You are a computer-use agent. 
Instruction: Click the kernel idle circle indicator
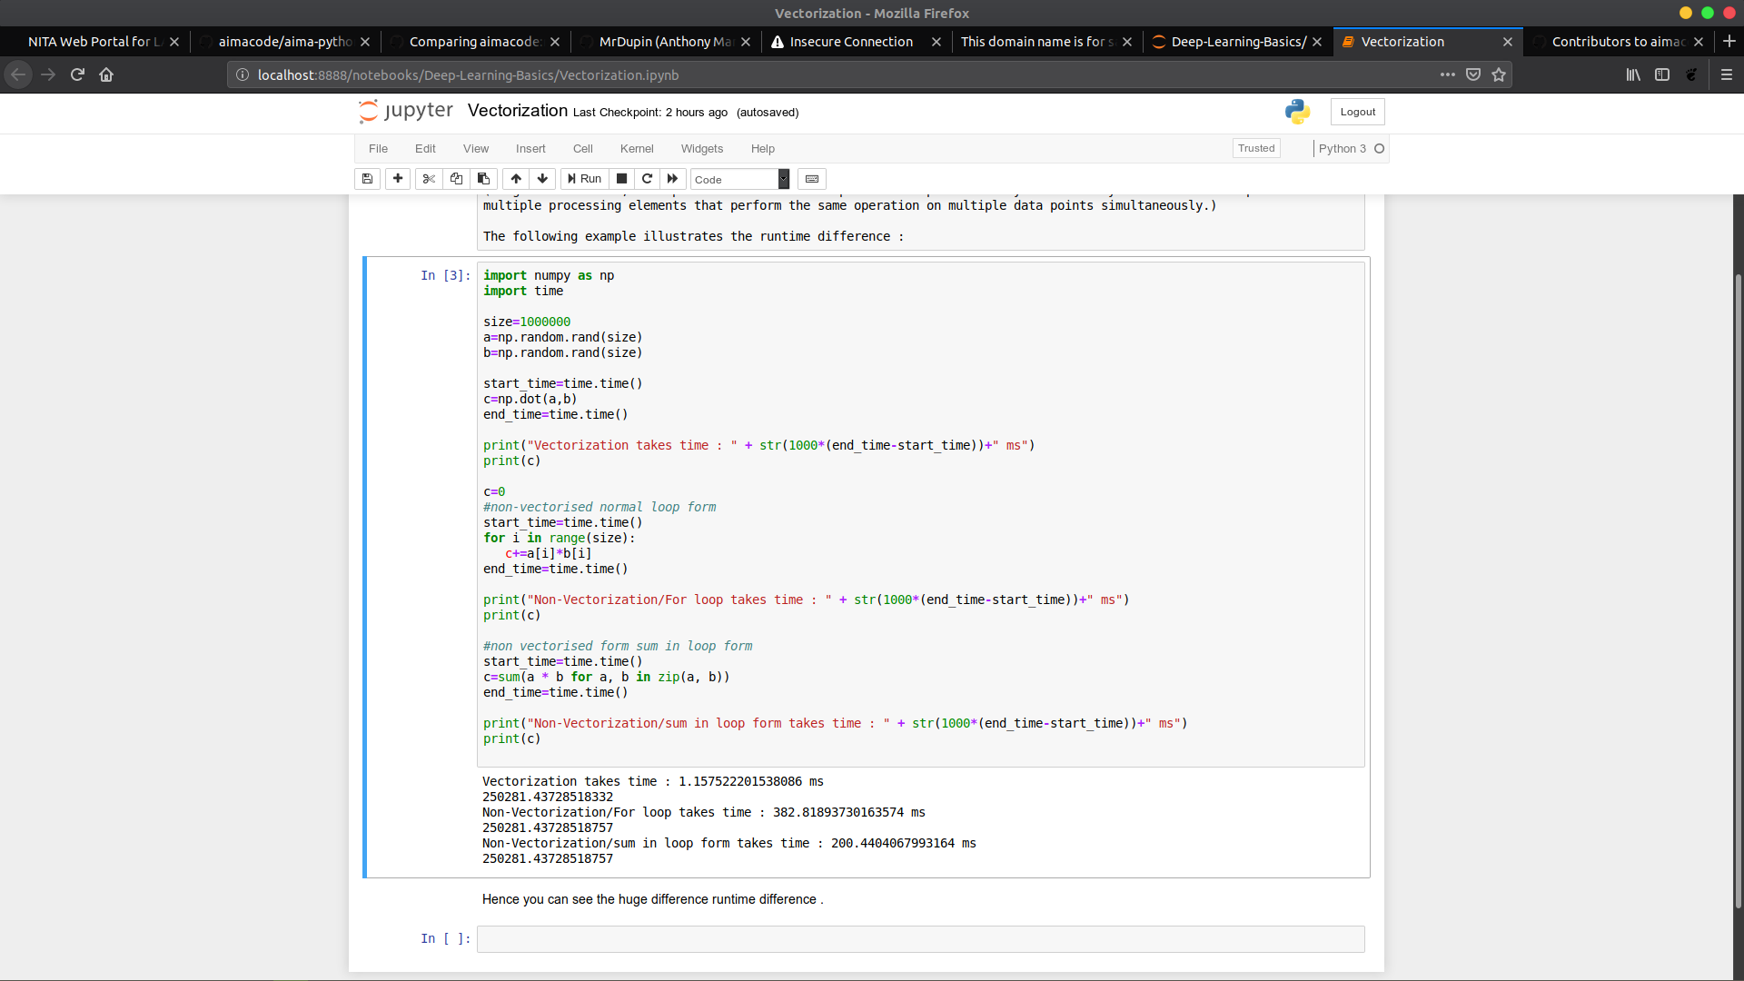[1379, 149]
